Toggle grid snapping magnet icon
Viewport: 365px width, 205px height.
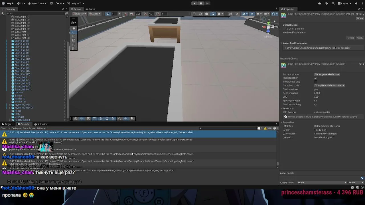coord(125,14)
